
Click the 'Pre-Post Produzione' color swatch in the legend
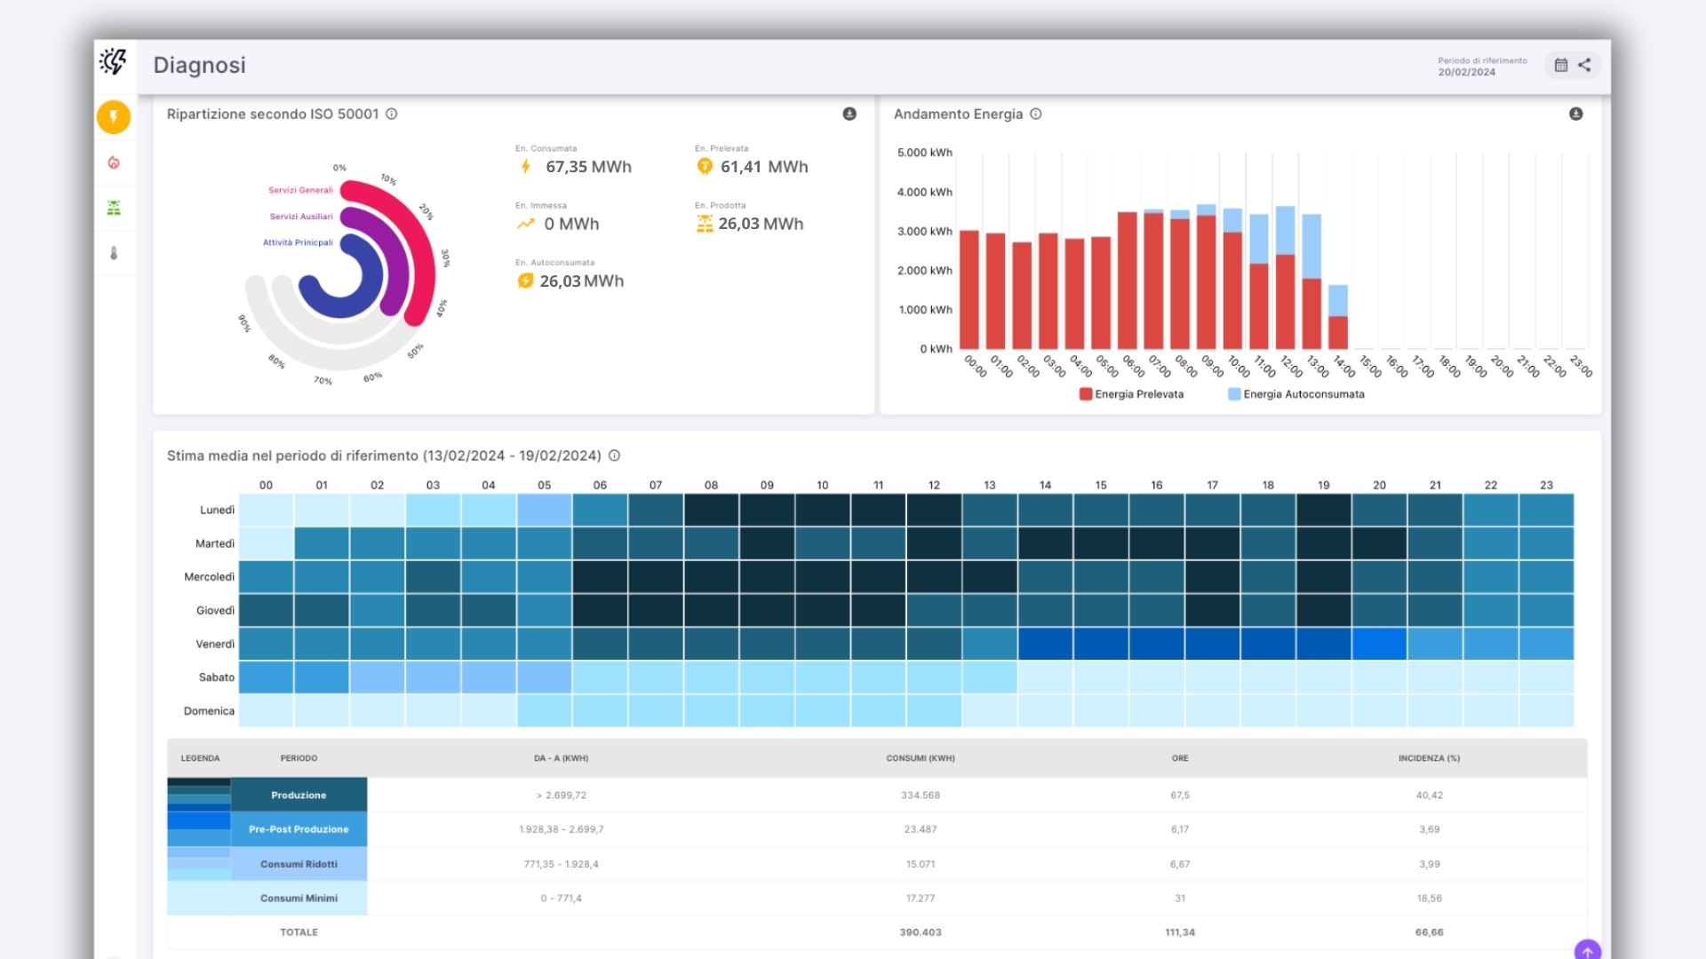point(197,828)
